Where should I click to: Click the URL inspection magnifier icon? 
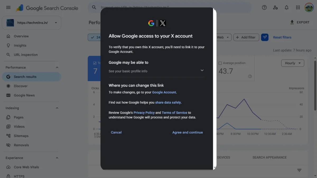(x=8, y=55)
